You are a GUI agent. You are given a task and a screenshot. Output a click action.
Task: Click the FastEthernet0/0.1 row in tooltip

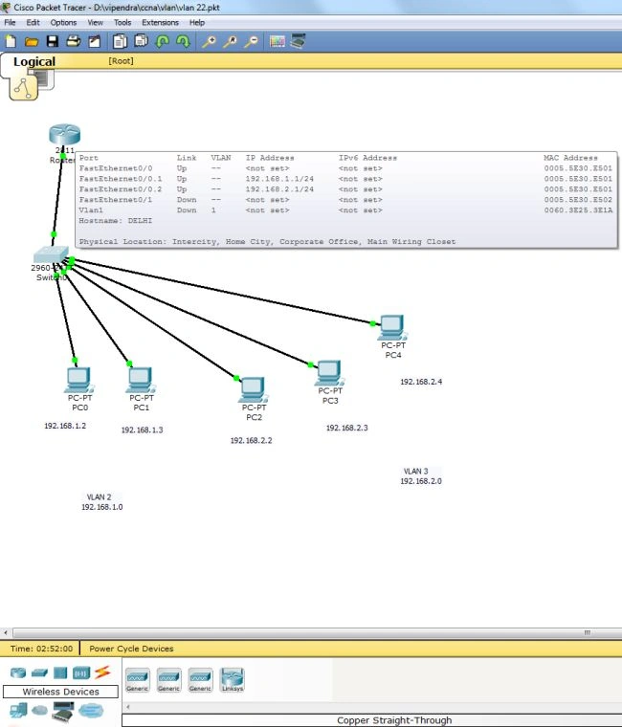click(345, 179)
